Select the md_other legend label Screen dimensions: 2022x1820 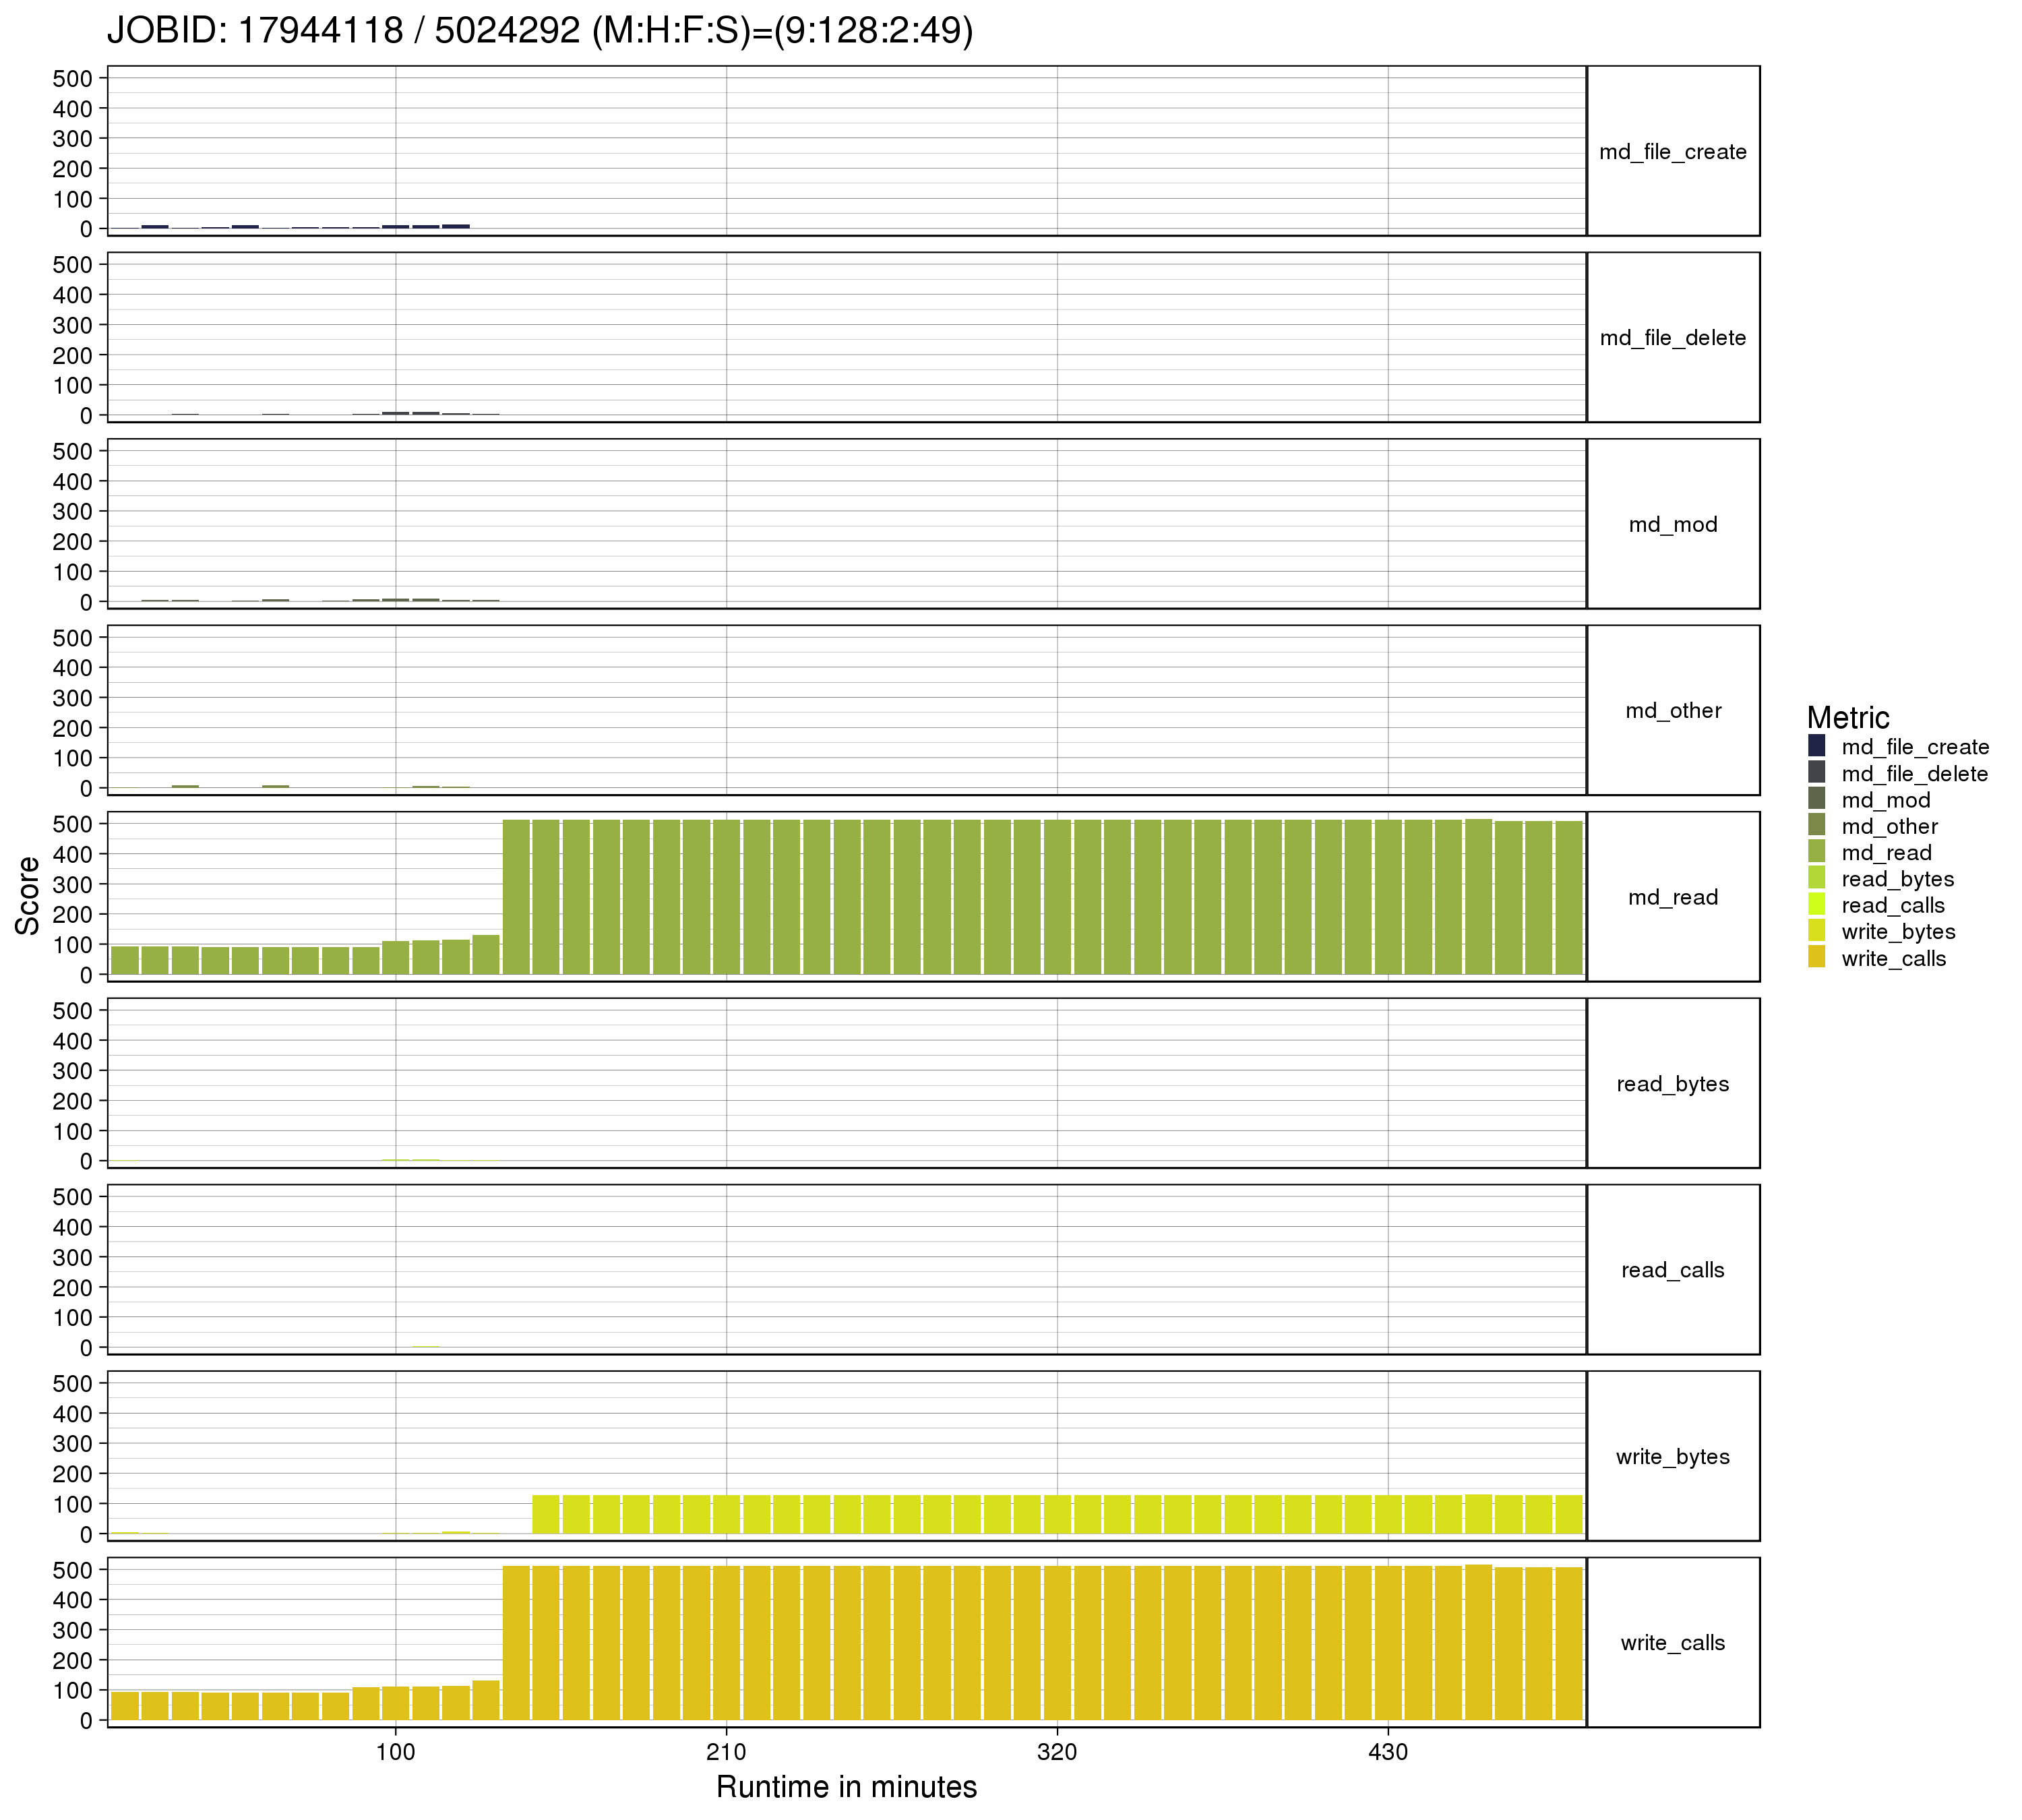[x=1889, y=827]
